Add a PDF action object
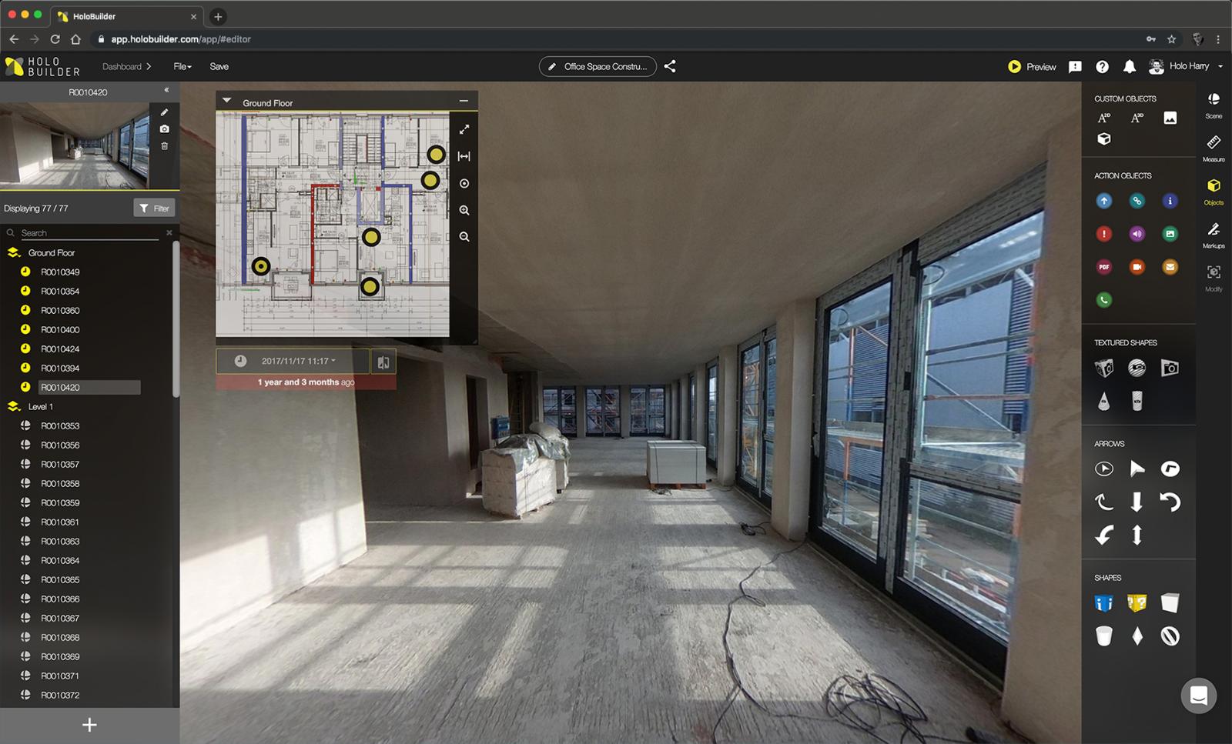This screenshot has height=744, width=1232. pos(1103,267)
